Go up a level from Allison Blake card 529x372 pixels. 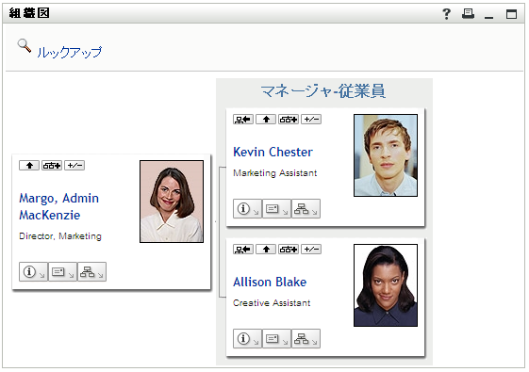pos(266,250)
